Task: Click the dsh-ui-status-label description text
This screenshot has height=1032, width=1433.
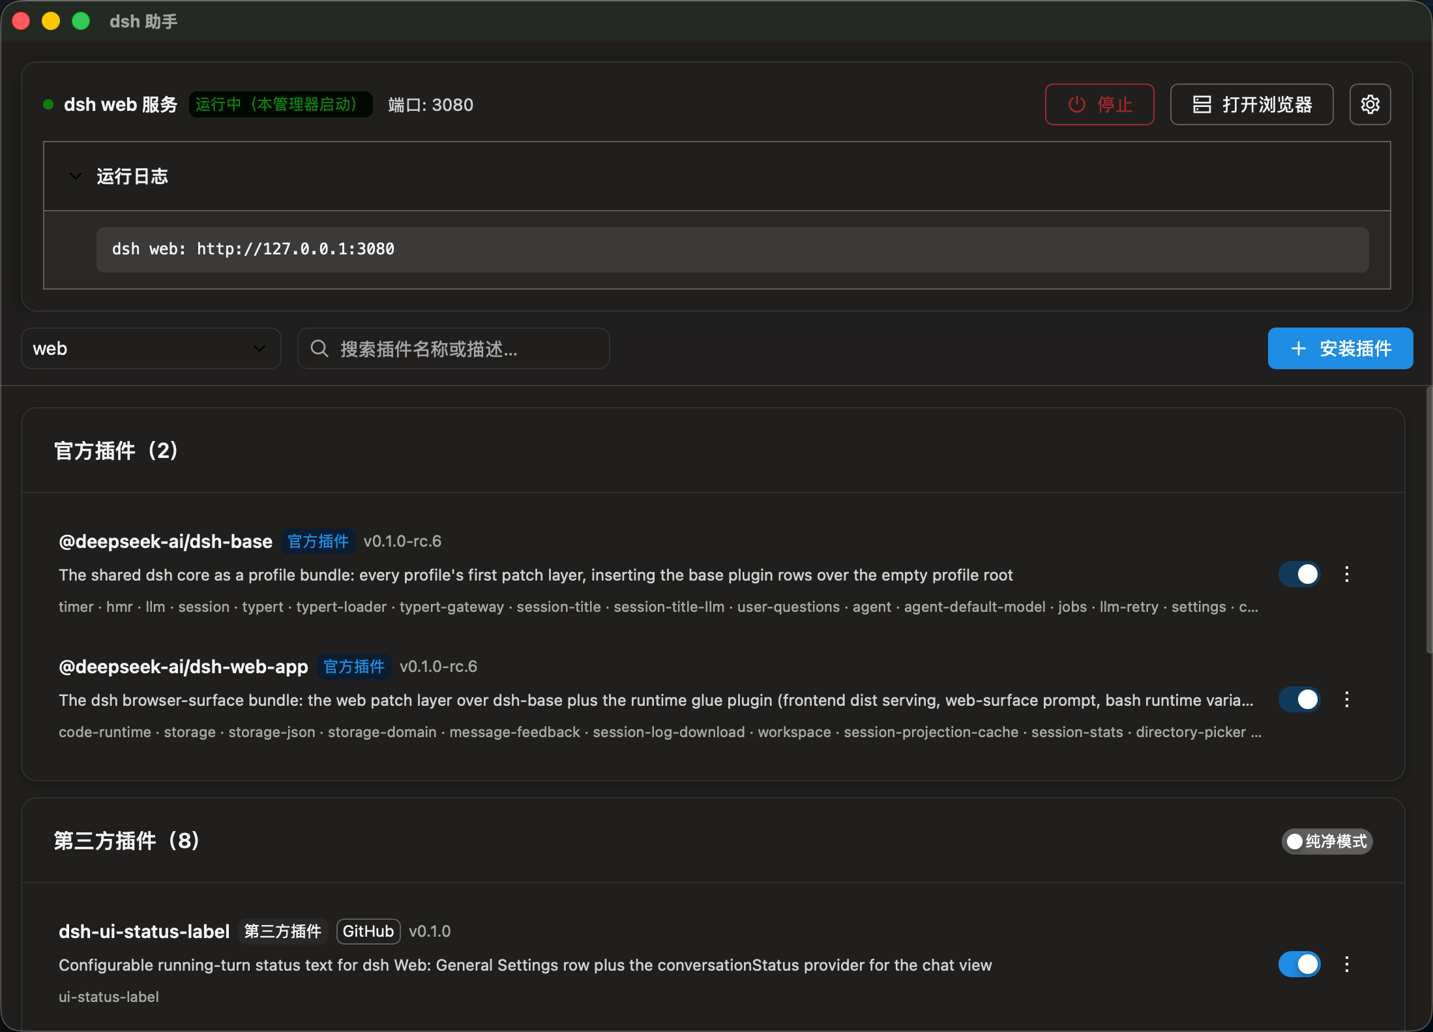Action: coord(525,965)
